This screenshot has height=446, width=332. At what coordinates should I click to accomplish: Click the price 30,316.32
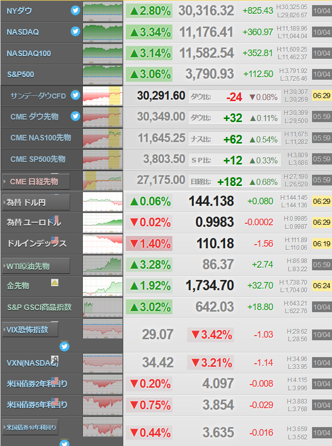click(x=206, y=11)
